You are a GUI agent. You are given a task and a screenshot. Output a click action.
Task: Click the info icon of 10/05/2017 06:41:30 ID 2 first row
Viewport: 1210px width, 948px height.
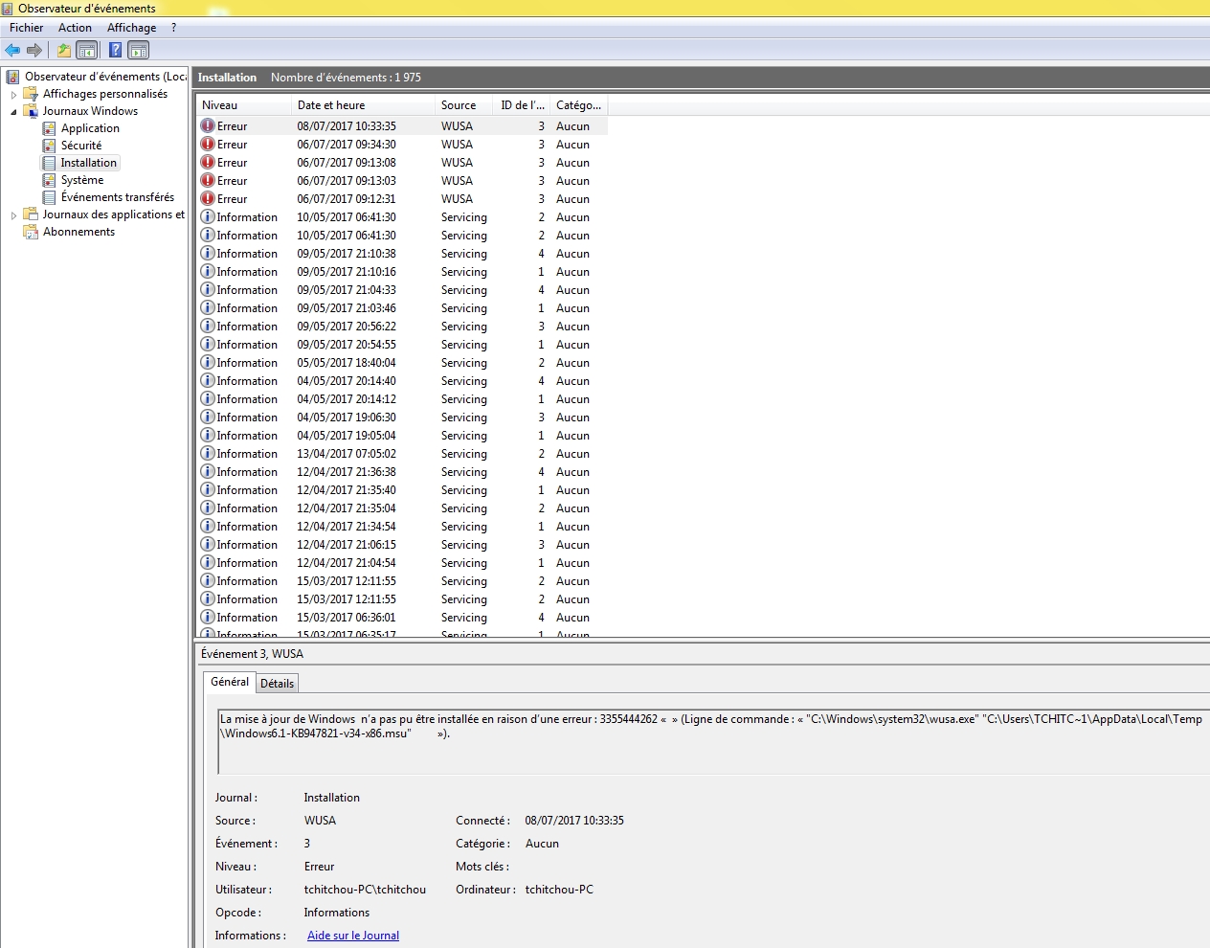click(x=208, y=216)
